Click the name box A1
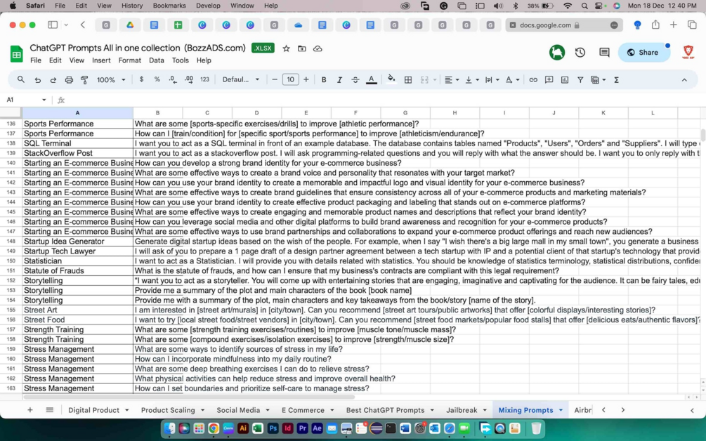The height and width of the screenshot is (441, 706). [26, 100]
